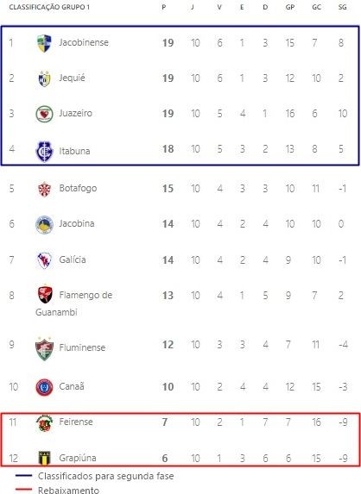Click the Jacobina round crest
Viewport: 361px width, 494px height.
tap(44, 225)
